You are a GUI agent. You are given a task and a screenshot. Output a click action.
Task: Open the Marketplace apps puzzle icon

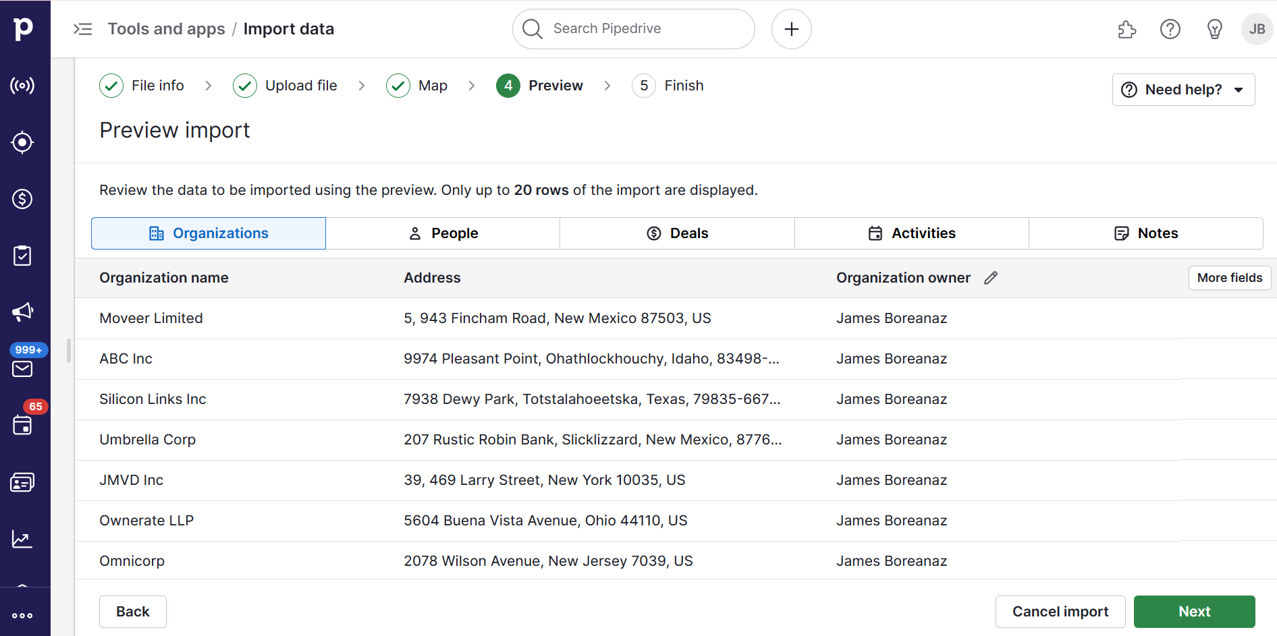tap(1126, 29)
